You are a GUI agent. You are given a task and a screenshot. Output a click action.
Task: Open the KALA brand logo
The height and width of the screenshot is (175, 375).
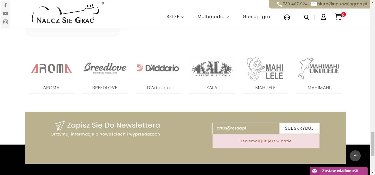pos(212,68)
